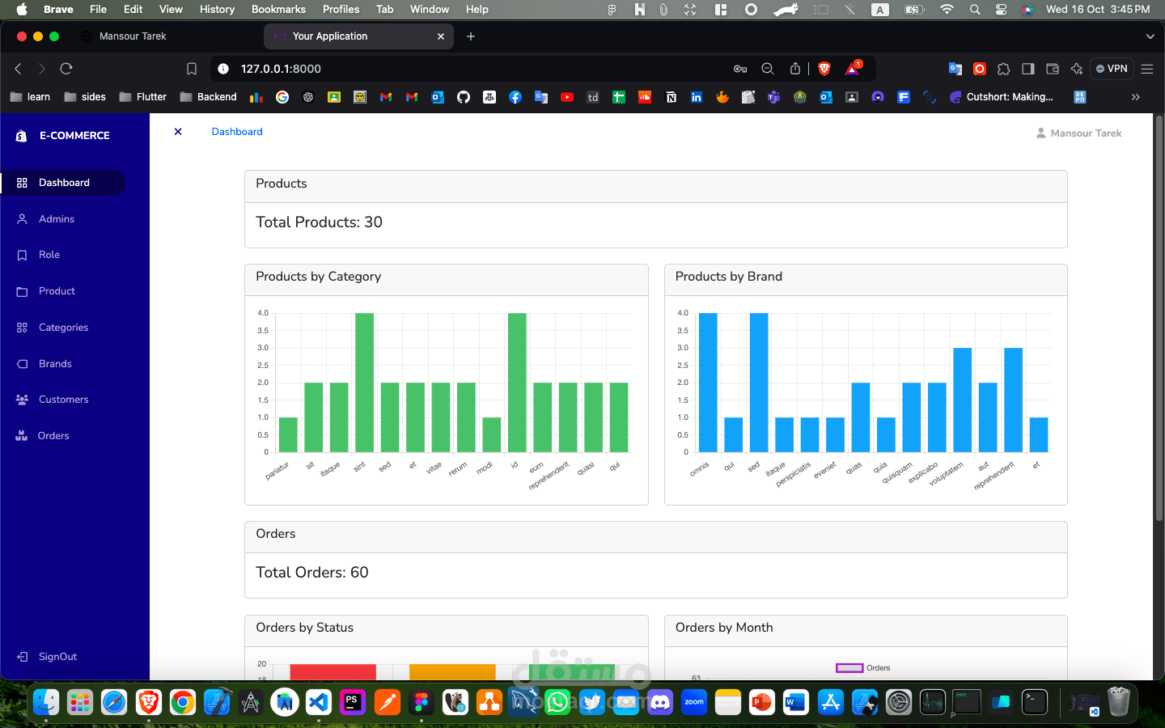Image resolution: width=1165 pixels, height=728 pixels.
Task: Click the Orders icon in sidebar
Action: pyautogui.click(x=22, y=435)
